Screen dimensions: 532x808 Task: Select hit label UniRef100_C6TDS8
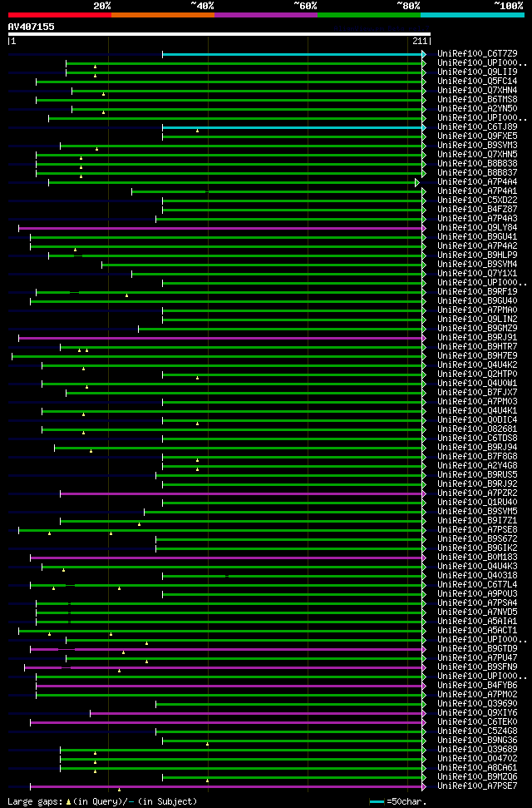477,438
